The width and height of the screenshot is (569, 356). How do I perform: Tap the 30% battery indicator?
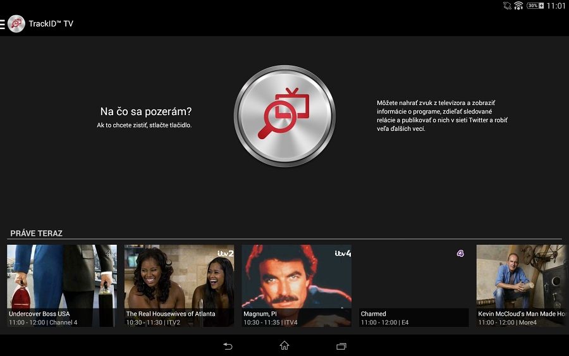pos(535,6)
